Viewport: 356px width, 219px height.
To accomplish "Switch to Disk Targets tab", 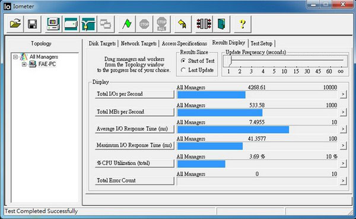I will tap(102, 43).
